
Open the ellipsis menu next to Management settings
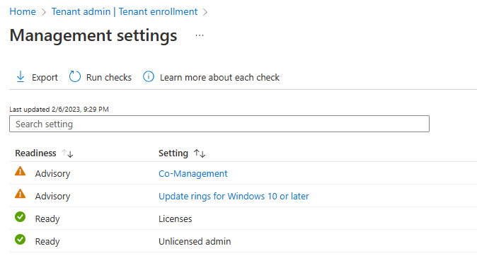200,35
